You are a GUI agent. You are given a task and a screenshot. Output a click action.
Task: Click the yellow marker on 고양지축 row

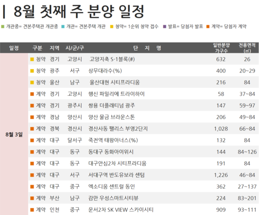[32, 59]
